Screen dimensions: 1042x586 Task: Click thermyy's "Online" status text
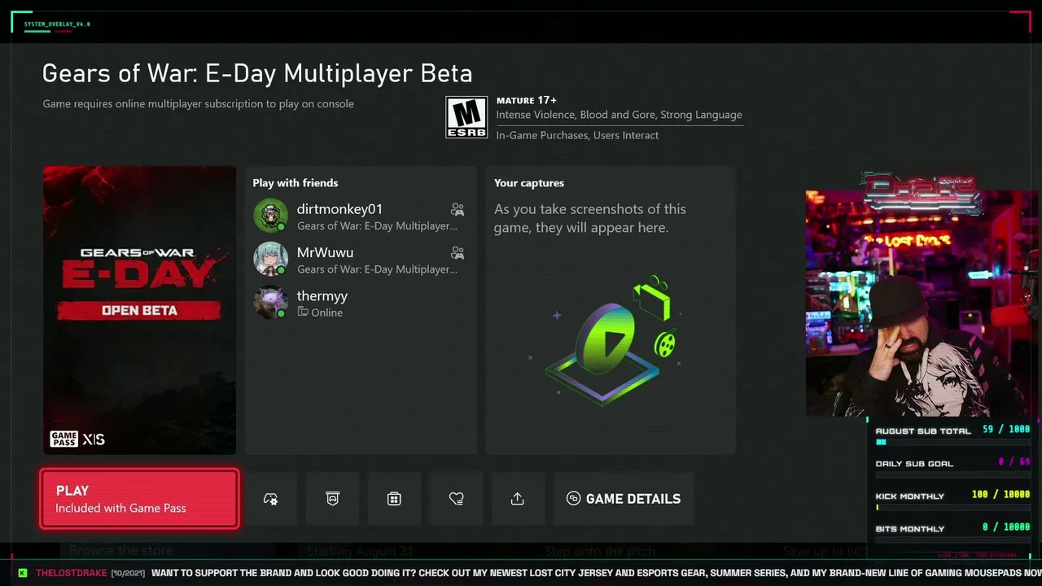(x=326, y=313)
